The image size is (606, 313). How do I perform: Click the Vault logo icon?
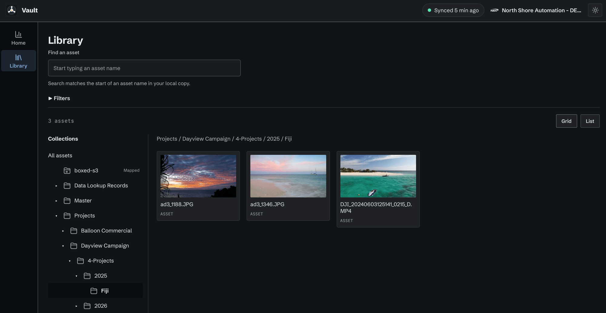(x=12, y=10)
